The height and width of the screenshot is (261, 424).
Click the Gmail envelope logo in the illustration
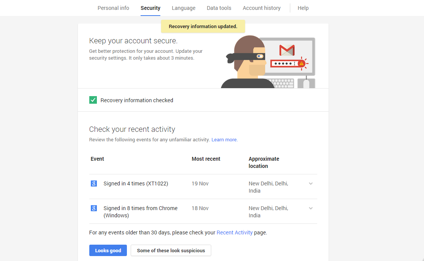[x=287, y=51]
